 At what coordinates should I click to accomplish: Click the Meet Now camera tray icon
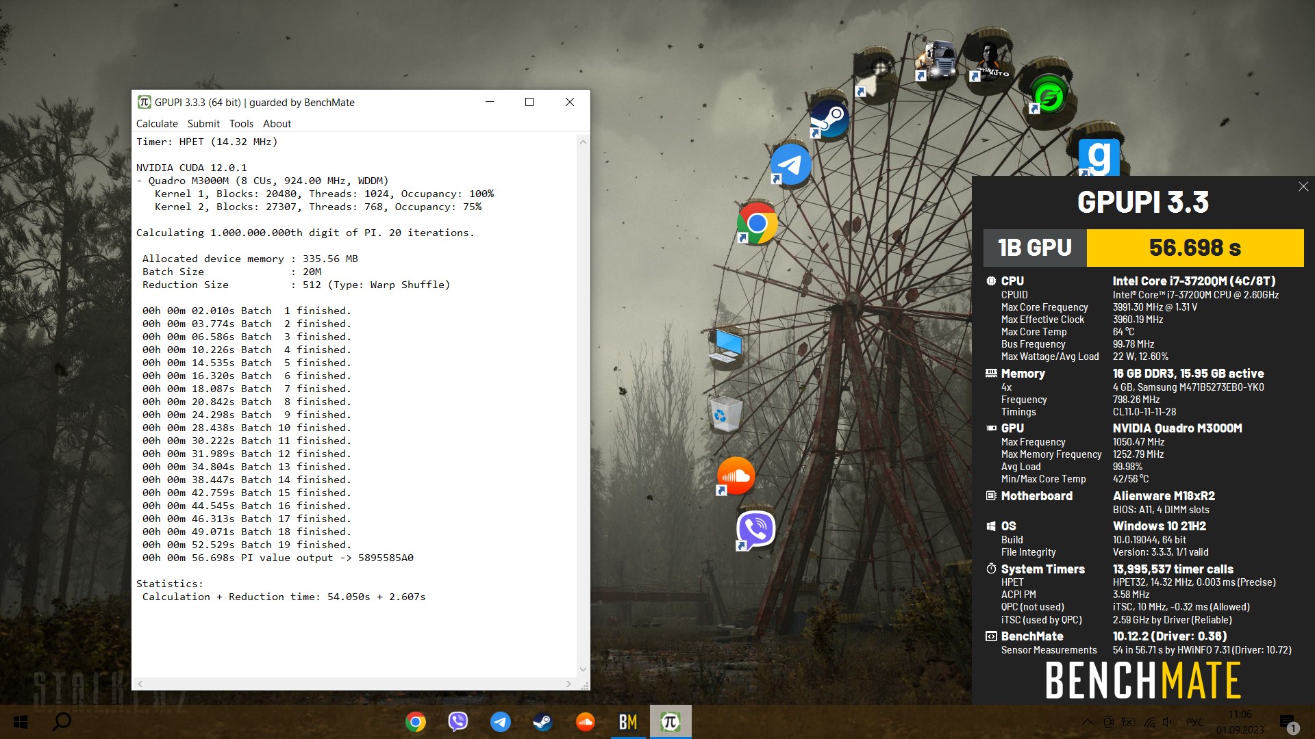pos(1109,722)
